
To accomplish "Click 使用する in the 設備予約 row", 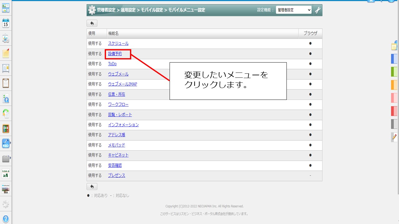I will pyautogui.click(x=95, y=54).
